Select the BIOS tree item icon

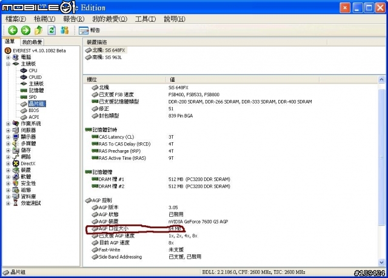pyautogui.click(x=24, y=110)
